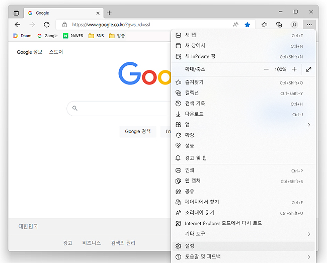Enter full screen with the expand arrows
The image size is (327, 263).
pos(309,69)
